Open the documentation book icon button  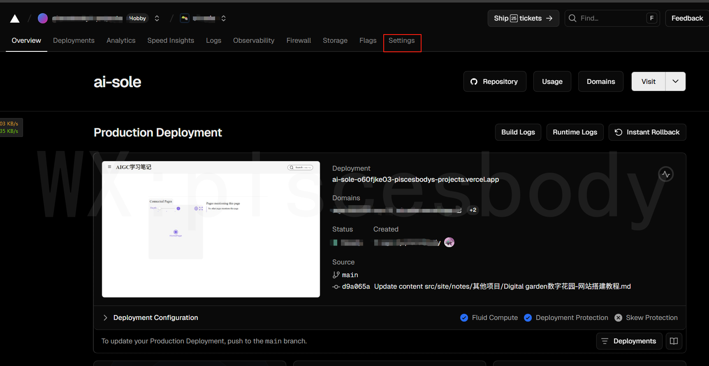coord(674,341)
